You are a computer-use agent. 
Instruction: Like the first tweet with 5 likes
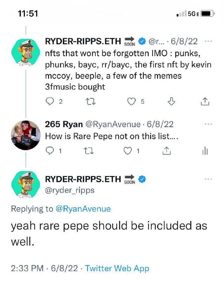131,102
